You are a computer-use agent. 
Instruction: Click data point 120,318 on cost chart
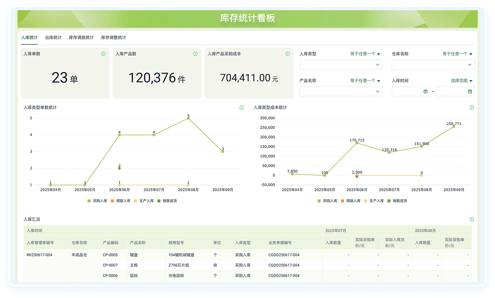[389, 153]
